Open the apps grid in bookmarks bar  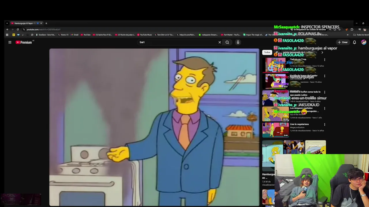click(x=7, y=35)
